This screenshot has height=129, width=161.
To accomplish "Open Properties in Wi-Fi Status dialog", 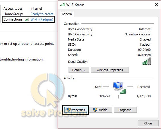I will pyautogui.click(x=76, y=110).
